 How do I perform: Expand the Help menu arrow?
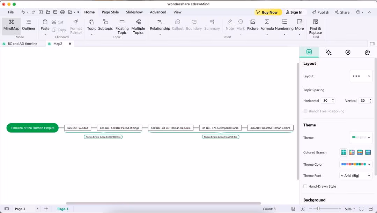362,12
